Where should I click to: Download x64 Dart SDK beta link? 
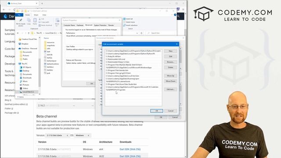point(130,149)
